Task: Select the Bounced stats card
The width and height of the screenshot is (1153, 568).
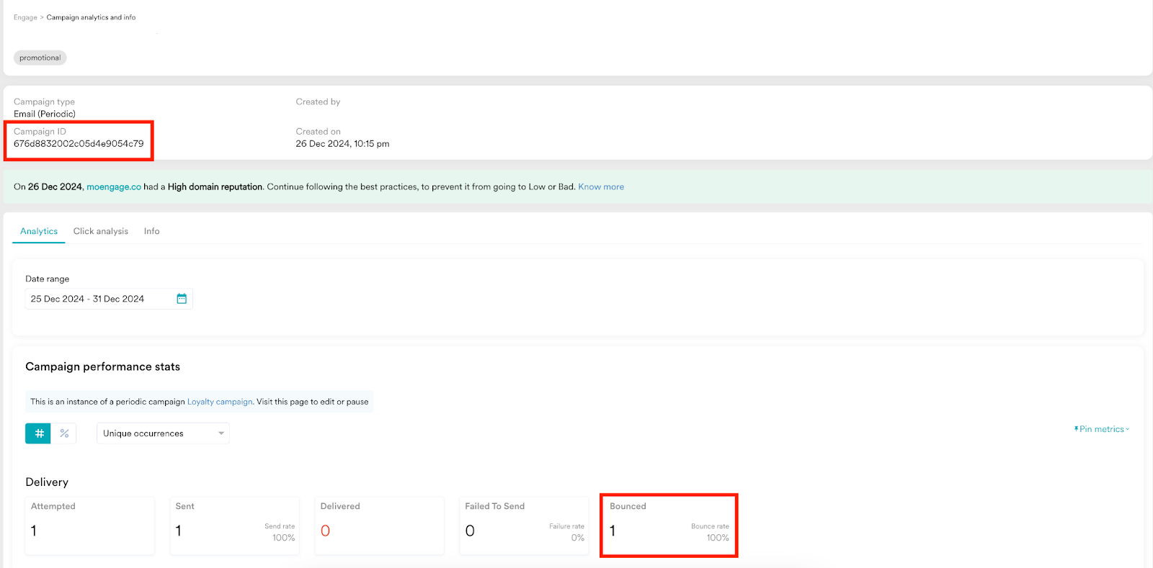Action: pyautogui.click(x=669, y=526)
